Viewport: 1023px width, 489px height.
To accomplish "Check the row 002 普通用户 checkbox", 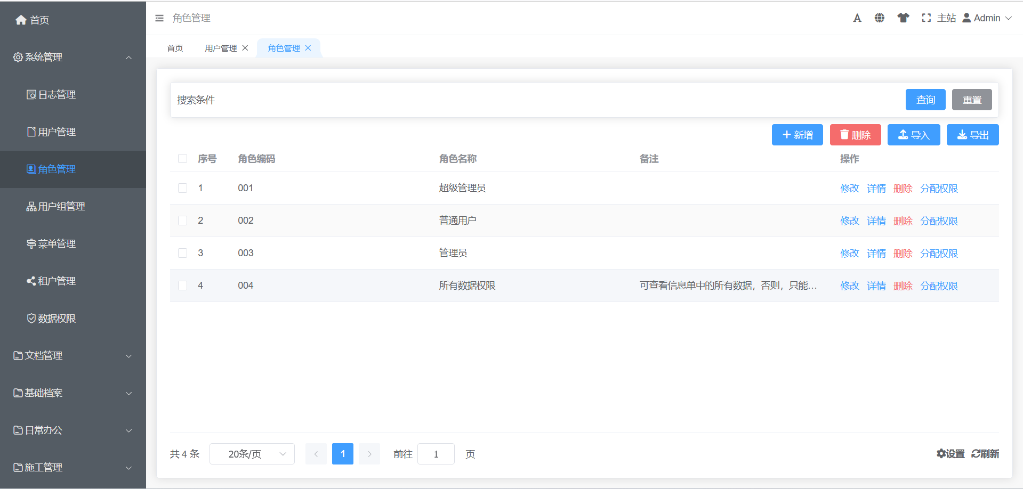I will tap(183, 221).
